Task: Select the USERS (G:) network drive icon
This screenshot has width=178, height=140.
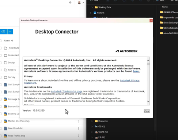Action: click(96, 132)
